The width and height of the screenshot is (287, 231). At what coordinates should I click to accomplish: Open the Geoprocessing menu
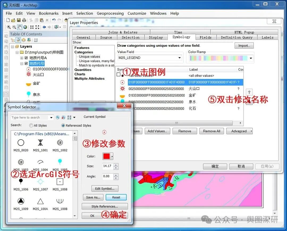coord(110,13)
